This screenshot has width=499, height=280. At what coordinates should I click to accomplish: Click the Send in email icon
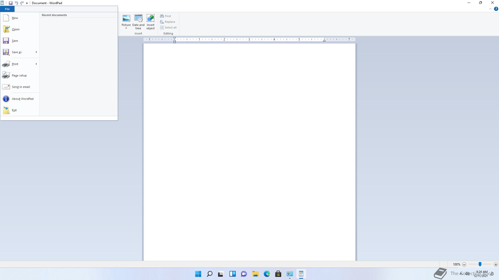click(x=6, y=87)
